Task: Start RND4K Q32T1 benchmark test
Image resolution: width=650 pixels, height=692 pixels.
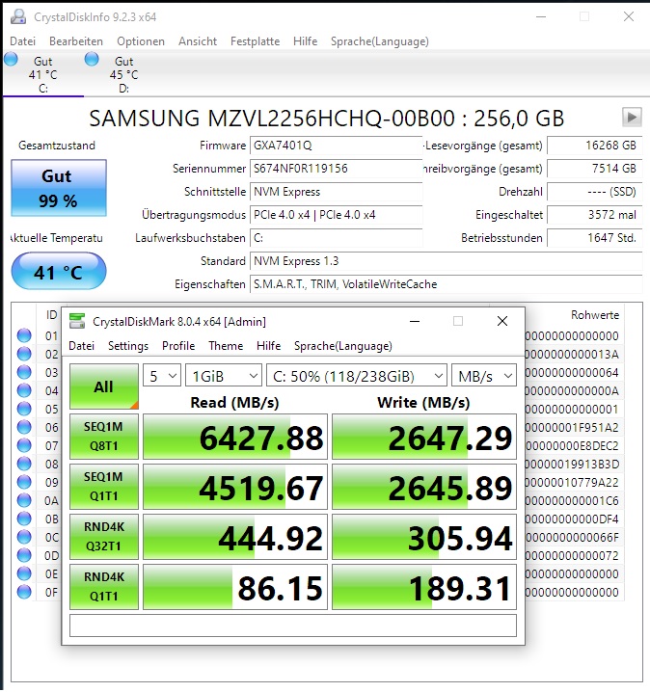Action: 104,537
